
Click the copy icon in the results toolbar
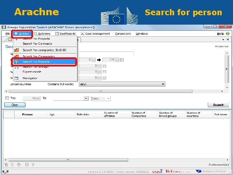[x=6, y=165]
